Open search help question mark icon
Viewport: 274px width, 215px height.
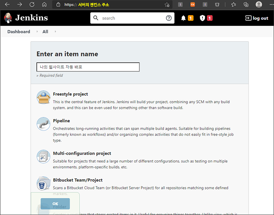[169, 18]
